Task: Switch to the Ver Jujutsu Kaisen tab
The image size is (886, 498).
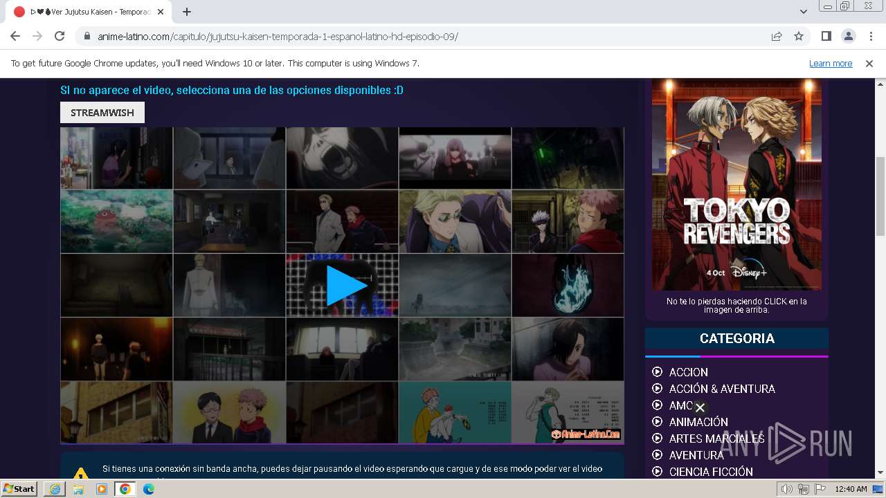Action: (x=89, y=12)
